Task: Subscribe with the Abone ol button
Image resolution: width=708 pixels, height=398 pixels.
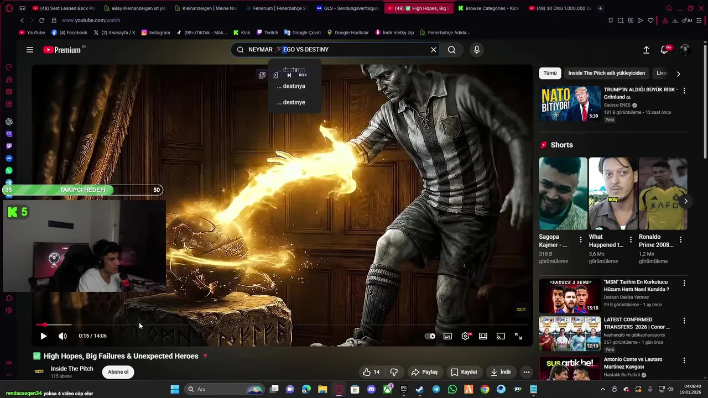Action: point(118,372)
